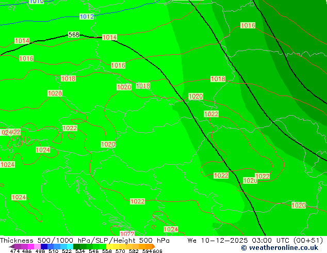The width and height of the screenshot is (327, 253).
Task: Select the light pink legend color swatch
Action: (x=37, y=246)
